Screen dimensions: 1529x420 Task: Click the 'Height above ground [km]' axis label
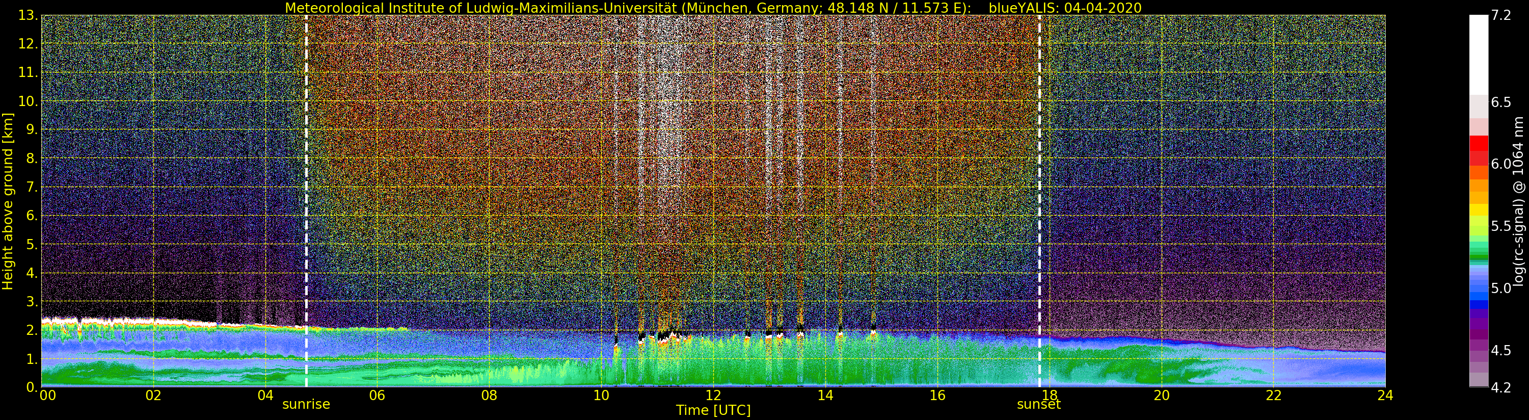[8, 201]
